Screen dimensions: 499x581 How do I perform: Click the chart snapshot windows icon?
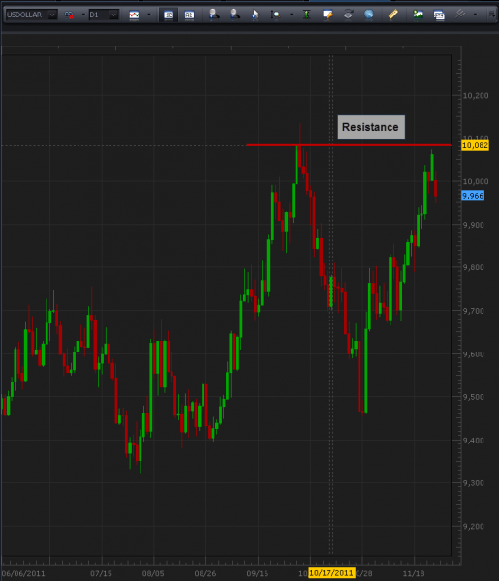pos(439,15)
